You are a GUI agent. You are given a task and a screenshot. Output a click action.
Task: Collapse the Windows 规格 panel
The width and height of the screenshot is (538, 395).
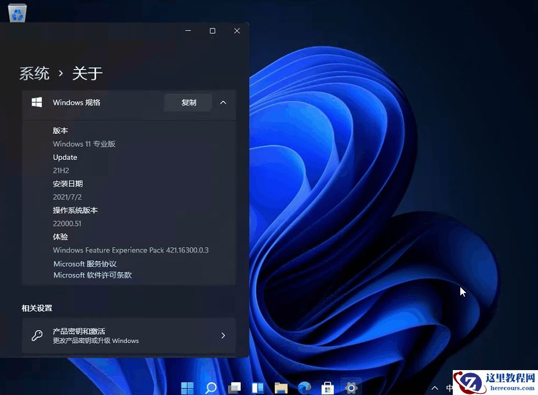tap(223, 102)
